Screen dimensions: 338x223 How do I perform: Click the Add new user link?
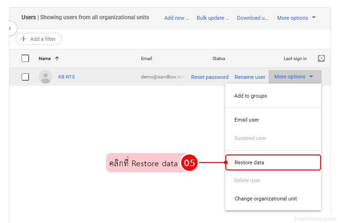click(x=177, y=18)
